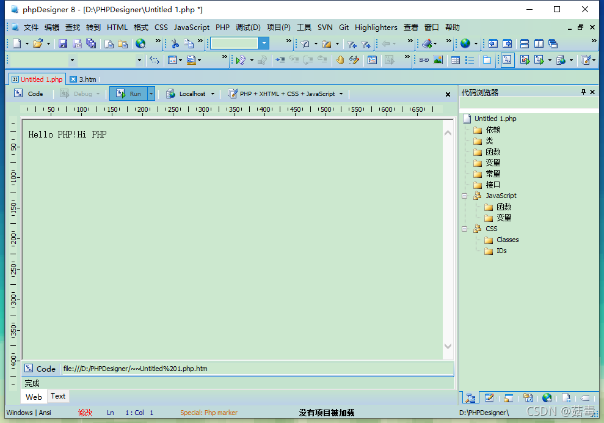Close the preview pane with the X button
The height and width of the screenshot is (423, 604).
[x=448, y=95]
